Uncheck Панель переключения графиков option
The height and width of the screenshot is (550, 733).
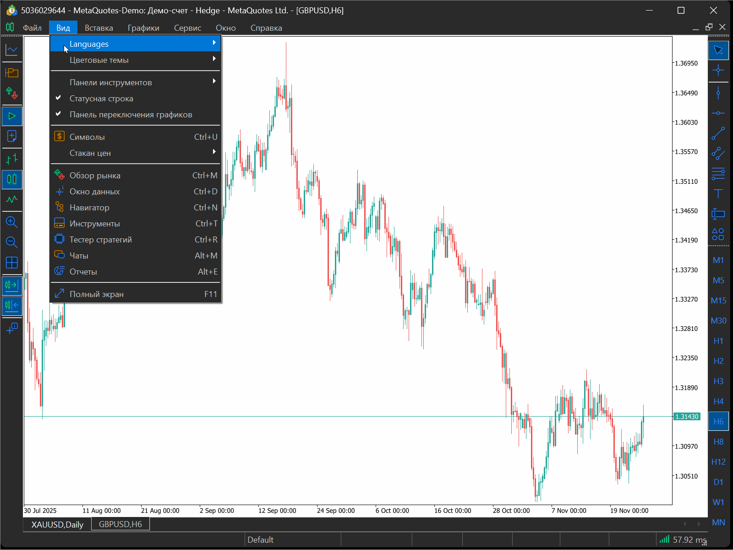(136, 115)
